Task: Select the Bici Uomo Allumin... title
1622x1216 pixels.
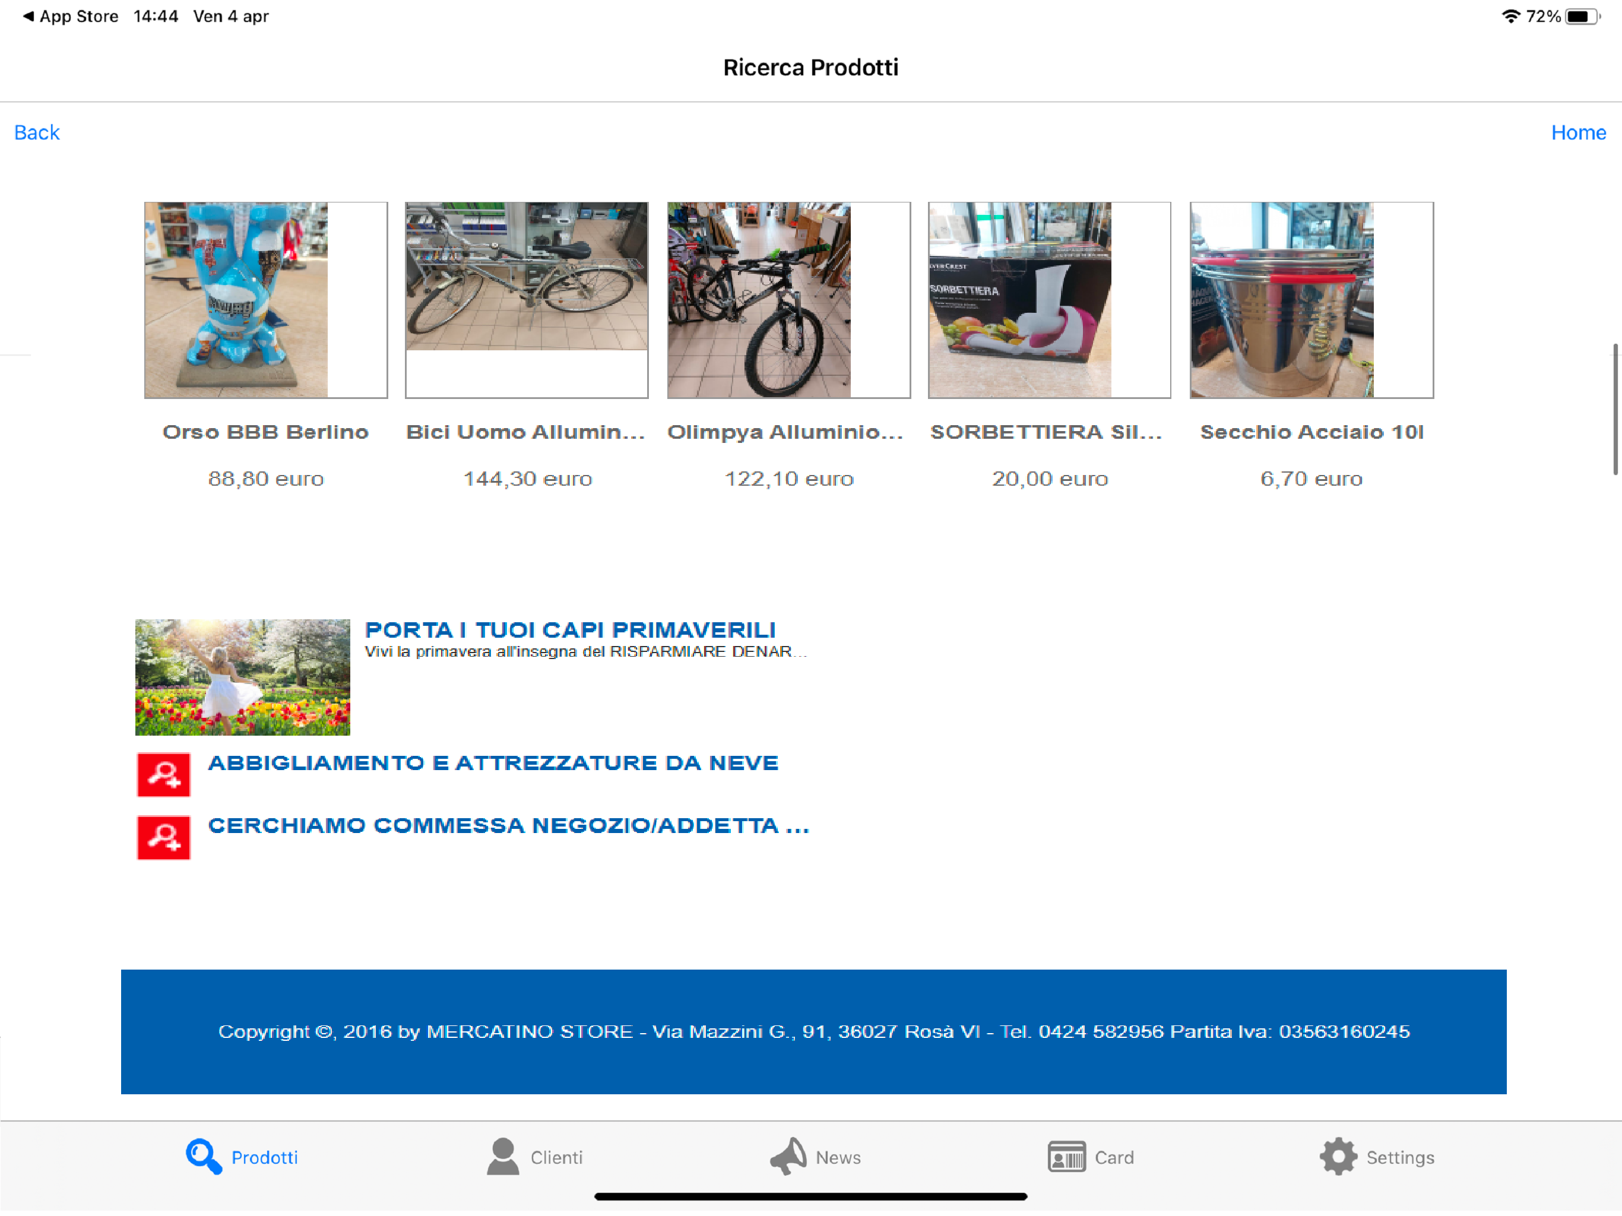Action: (x=526, y=432)
